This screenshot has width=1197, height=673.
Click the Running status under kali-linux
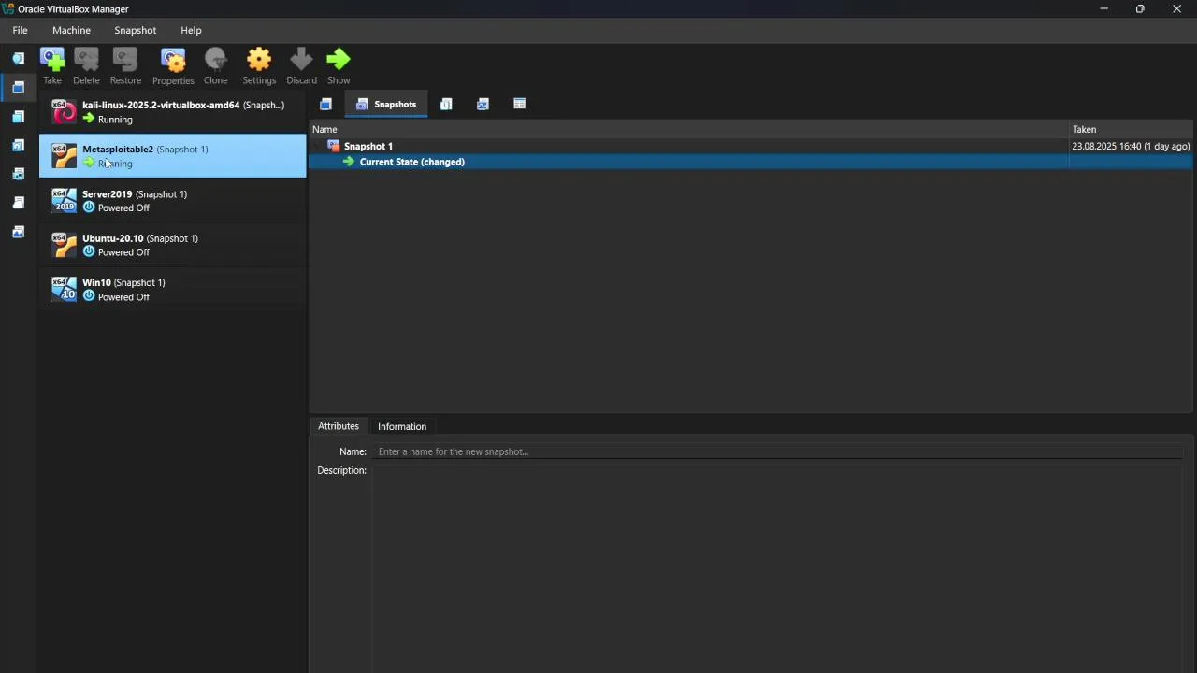(x=115, y=120)
